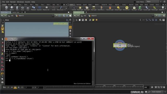The image size is (167, 94).
Task: Select the Grid shelf tool
Action: (x=28, y=8)
